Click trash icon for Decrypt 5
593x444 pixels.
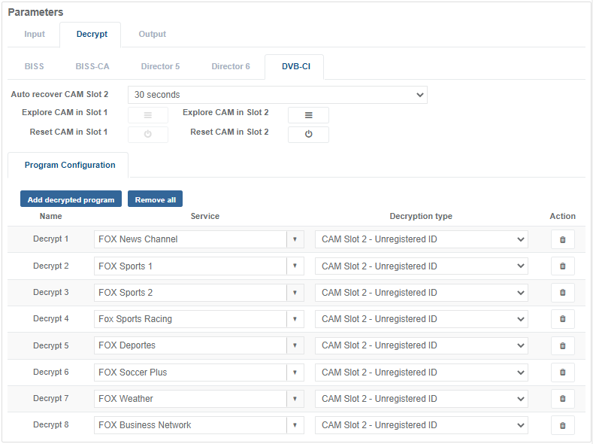click(562, 345)
